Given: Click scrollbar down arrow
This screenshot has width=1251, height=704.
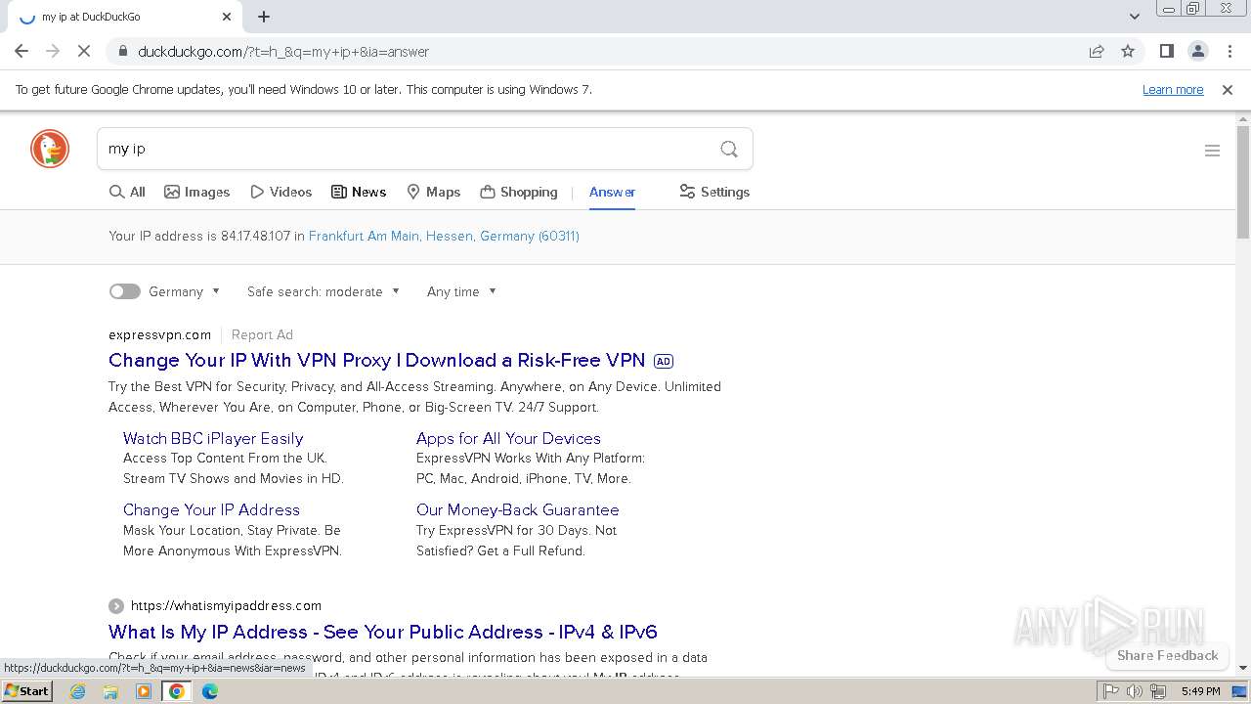Looking at the screenshot, I should (1243, 668).
